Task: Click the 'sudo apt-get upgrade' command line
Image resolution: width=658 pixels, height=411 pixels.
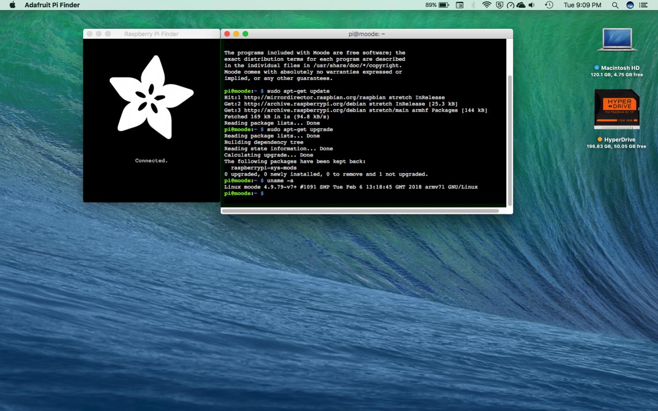Action: 278,129
